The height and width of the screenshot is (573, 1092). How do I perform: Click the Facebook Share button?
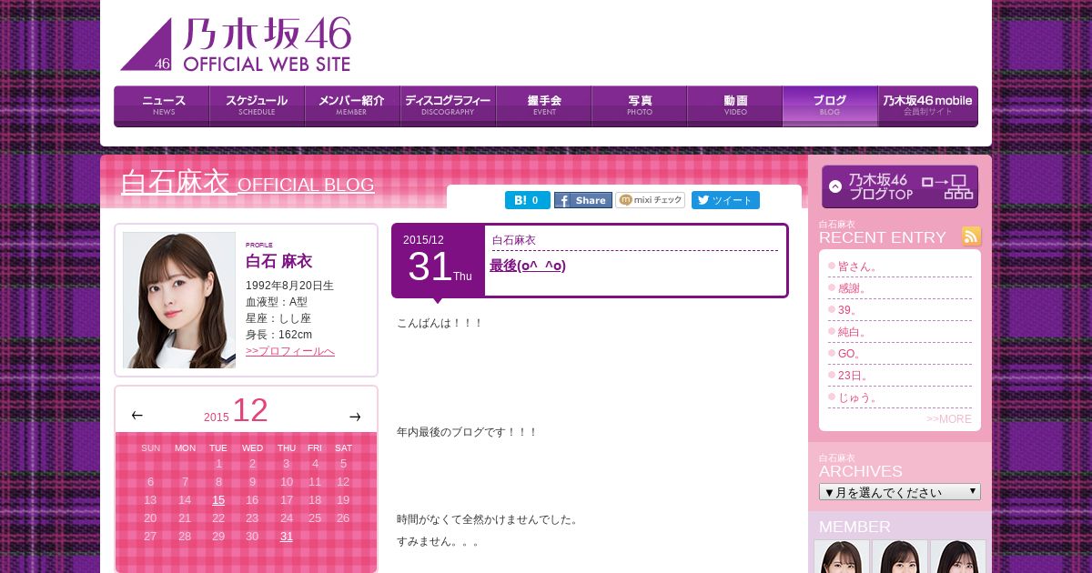pos(583,200)
